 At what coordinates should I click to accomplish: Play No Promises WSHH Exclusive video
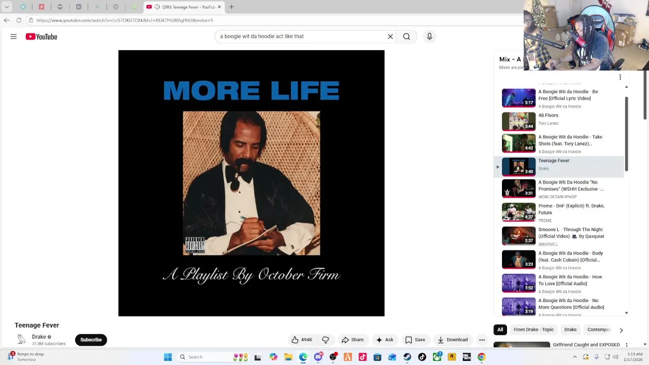click(559, 189)
